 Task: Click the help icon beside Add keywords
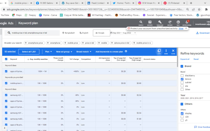point(126,51)
